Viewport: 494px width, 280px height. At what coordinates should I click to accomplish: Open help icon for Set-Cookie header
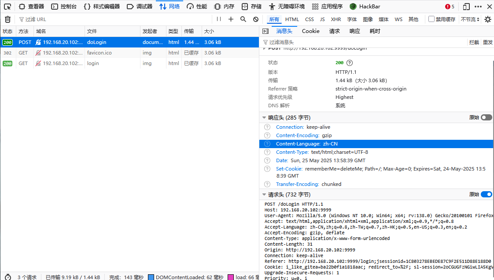(267, 169)
